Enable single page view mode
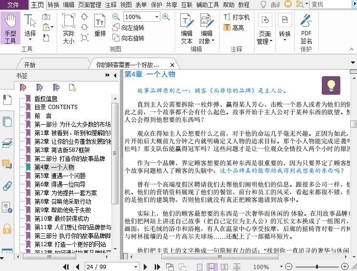Screen dimensions: 357x271 200,267
